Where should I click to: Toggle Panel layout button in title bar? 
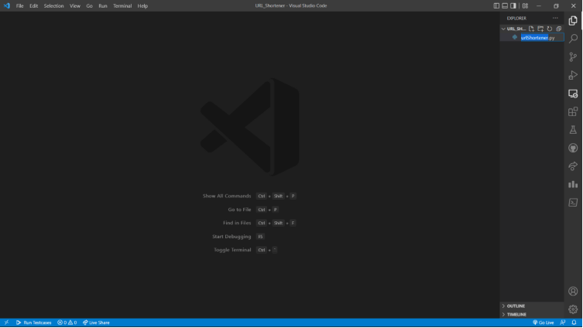(505, 5)
